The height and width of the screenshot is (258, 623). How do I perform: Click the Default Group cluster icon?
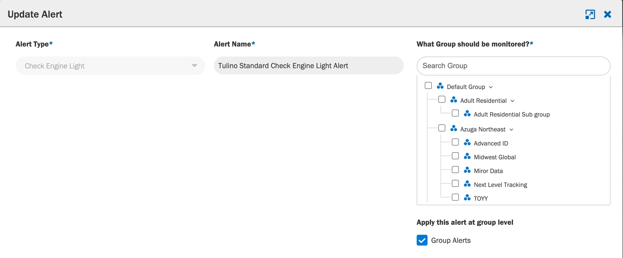[x=440, y=86]
